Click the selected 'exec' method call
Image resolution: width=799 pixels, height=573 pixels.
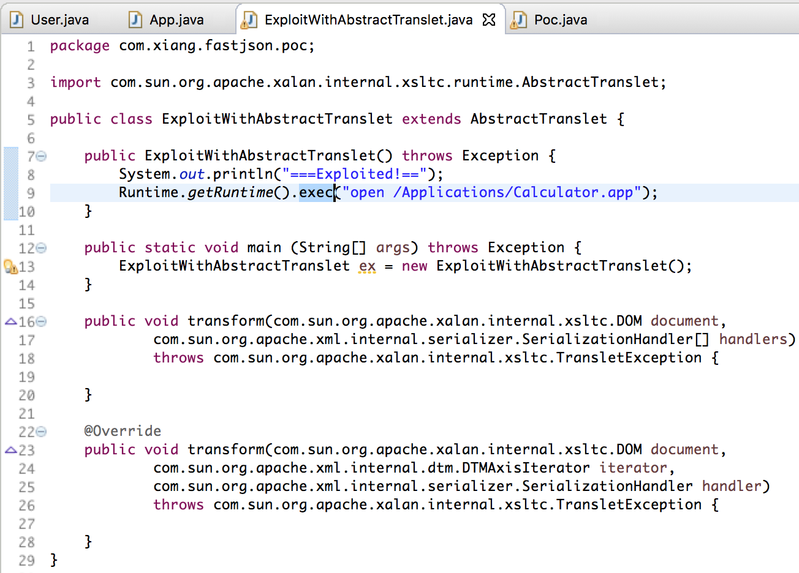316,192
